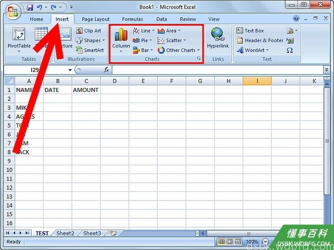Viewport: 334px width, 250px height.
Task: Click into the formula bar
Action: 217,70
